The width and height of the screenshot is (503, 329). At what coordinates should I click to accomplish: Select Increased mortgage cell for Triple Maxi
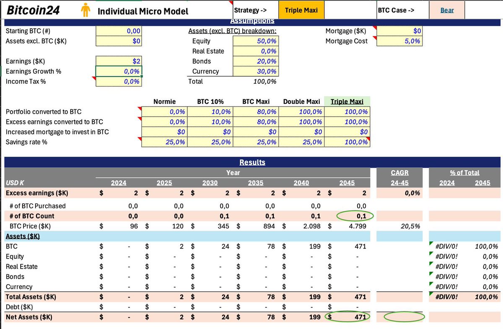[x=347, y=132]
